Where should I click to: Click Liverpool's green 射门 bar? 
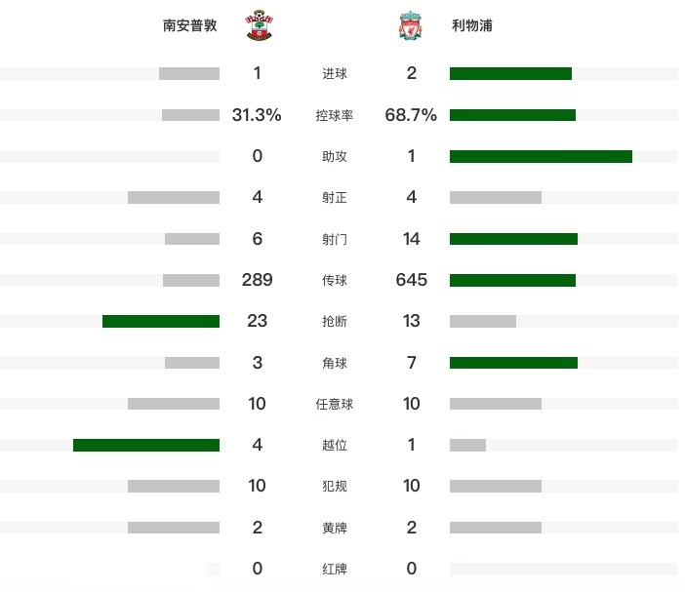click(513, 239)
